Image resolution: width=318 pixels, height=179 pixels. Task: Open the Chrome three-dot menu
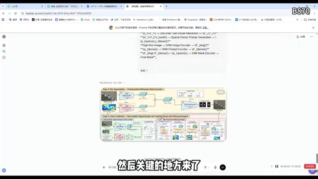coord(315,13)
